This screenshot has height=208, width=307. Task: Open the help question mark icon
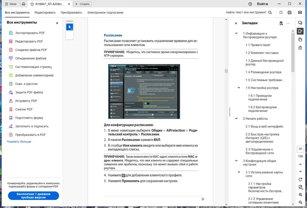click(250, 4)
